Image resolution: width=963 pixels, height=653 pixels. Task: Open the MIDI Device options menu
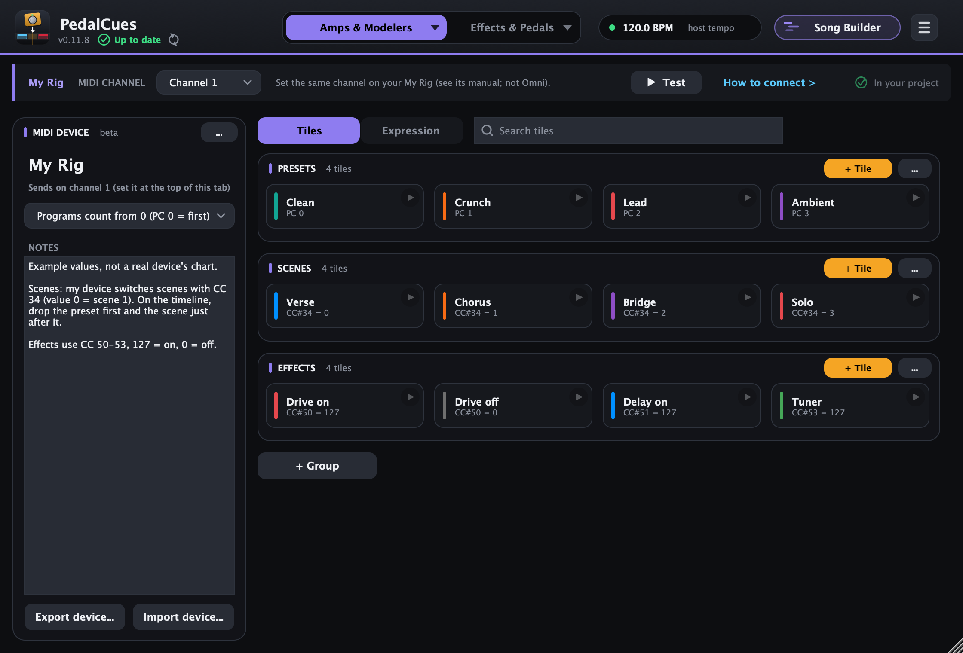click(219, 132)
